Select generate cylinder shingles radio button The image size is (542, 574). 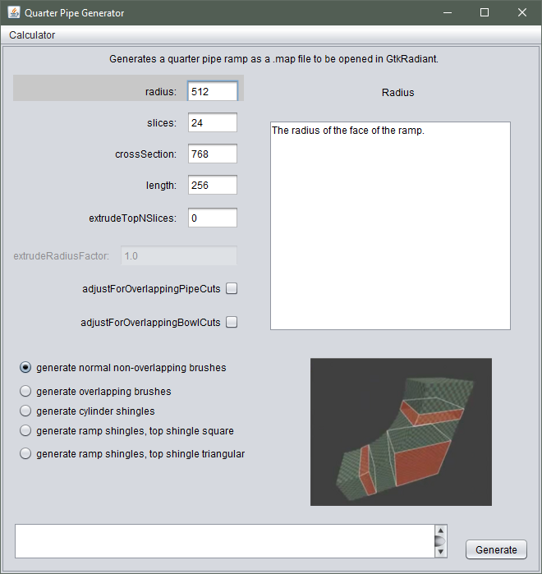click(26, 411)
